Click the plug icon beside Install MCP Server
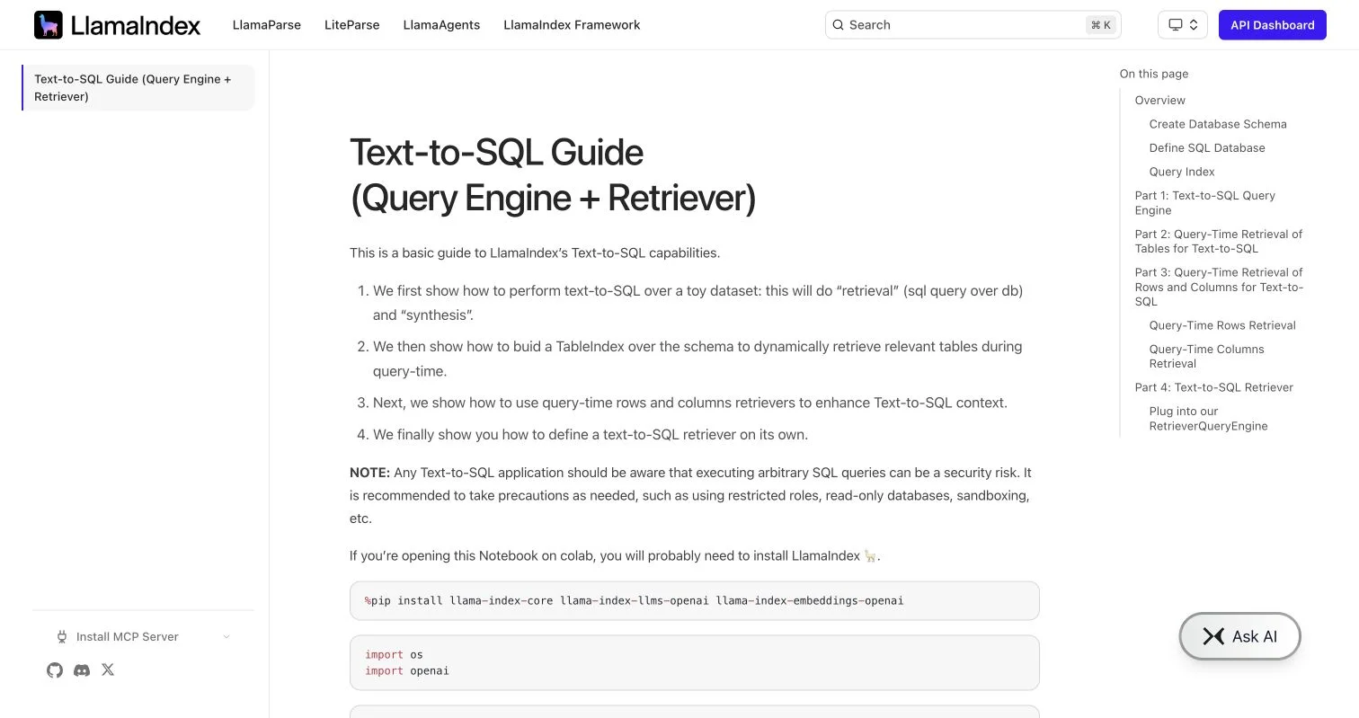 [62, 636]
